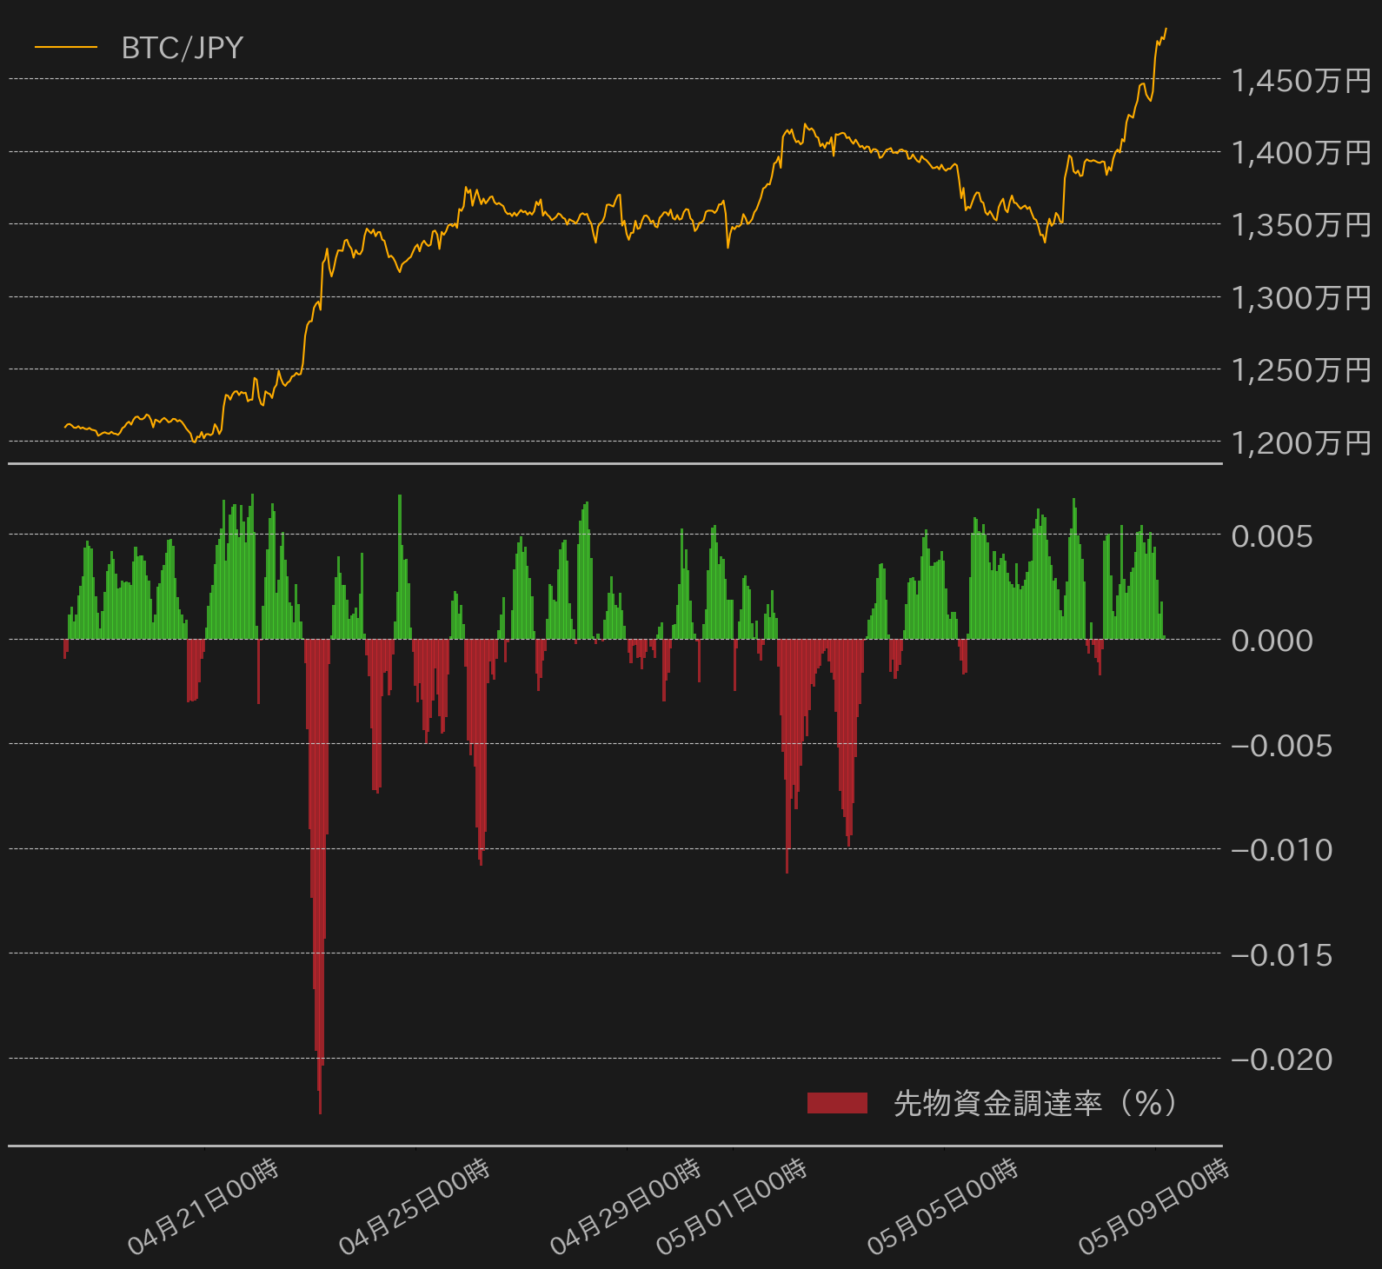Click the 04月29日00時 date tick label
The width and height of the screenshot is (1382, 1269).
pos(627,1207)
